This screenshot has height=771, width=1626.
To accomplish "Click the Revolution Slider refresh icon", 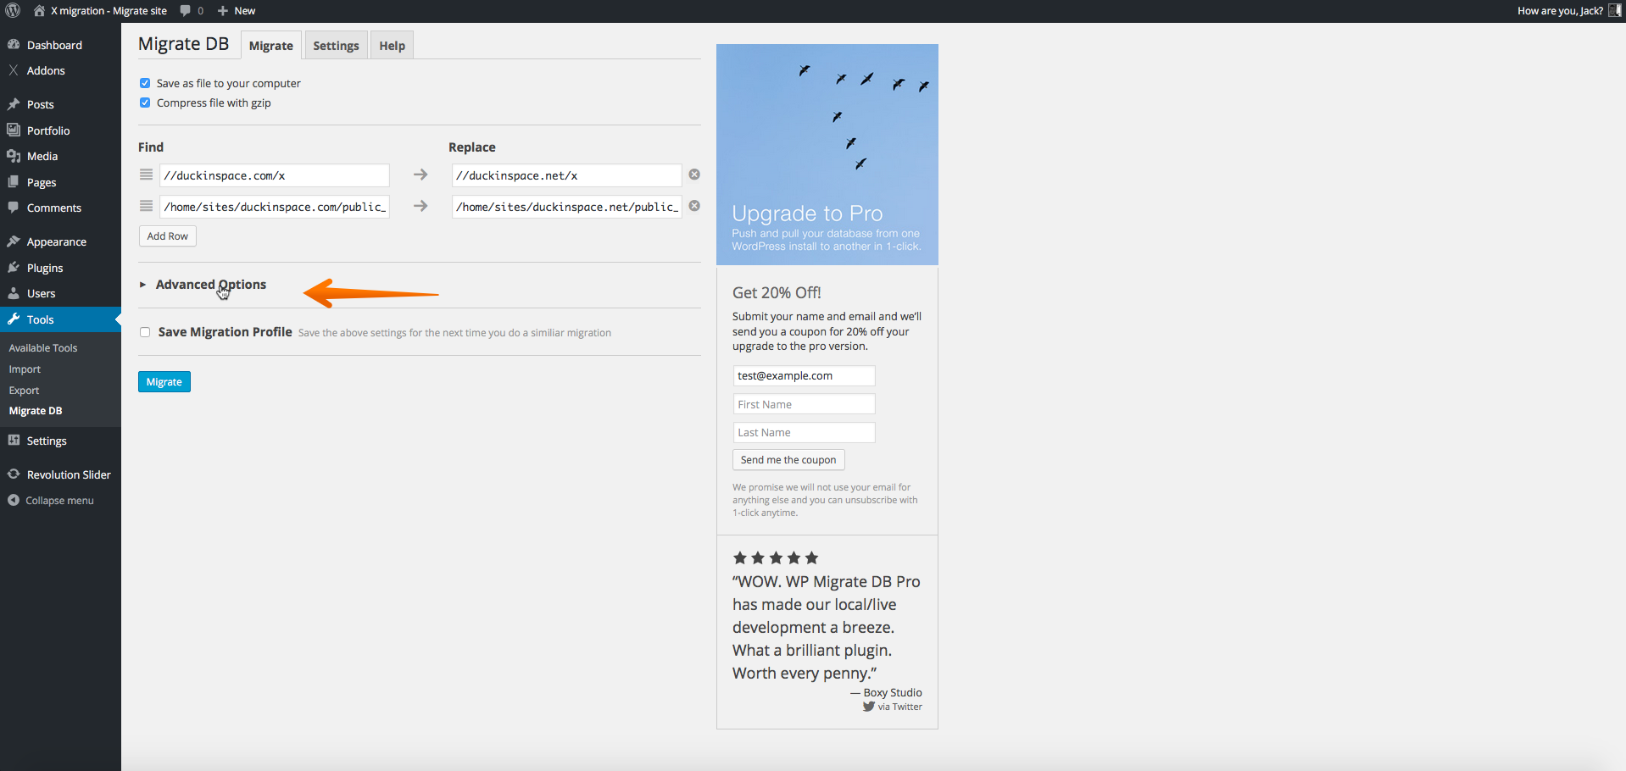I will click(14, 474).
